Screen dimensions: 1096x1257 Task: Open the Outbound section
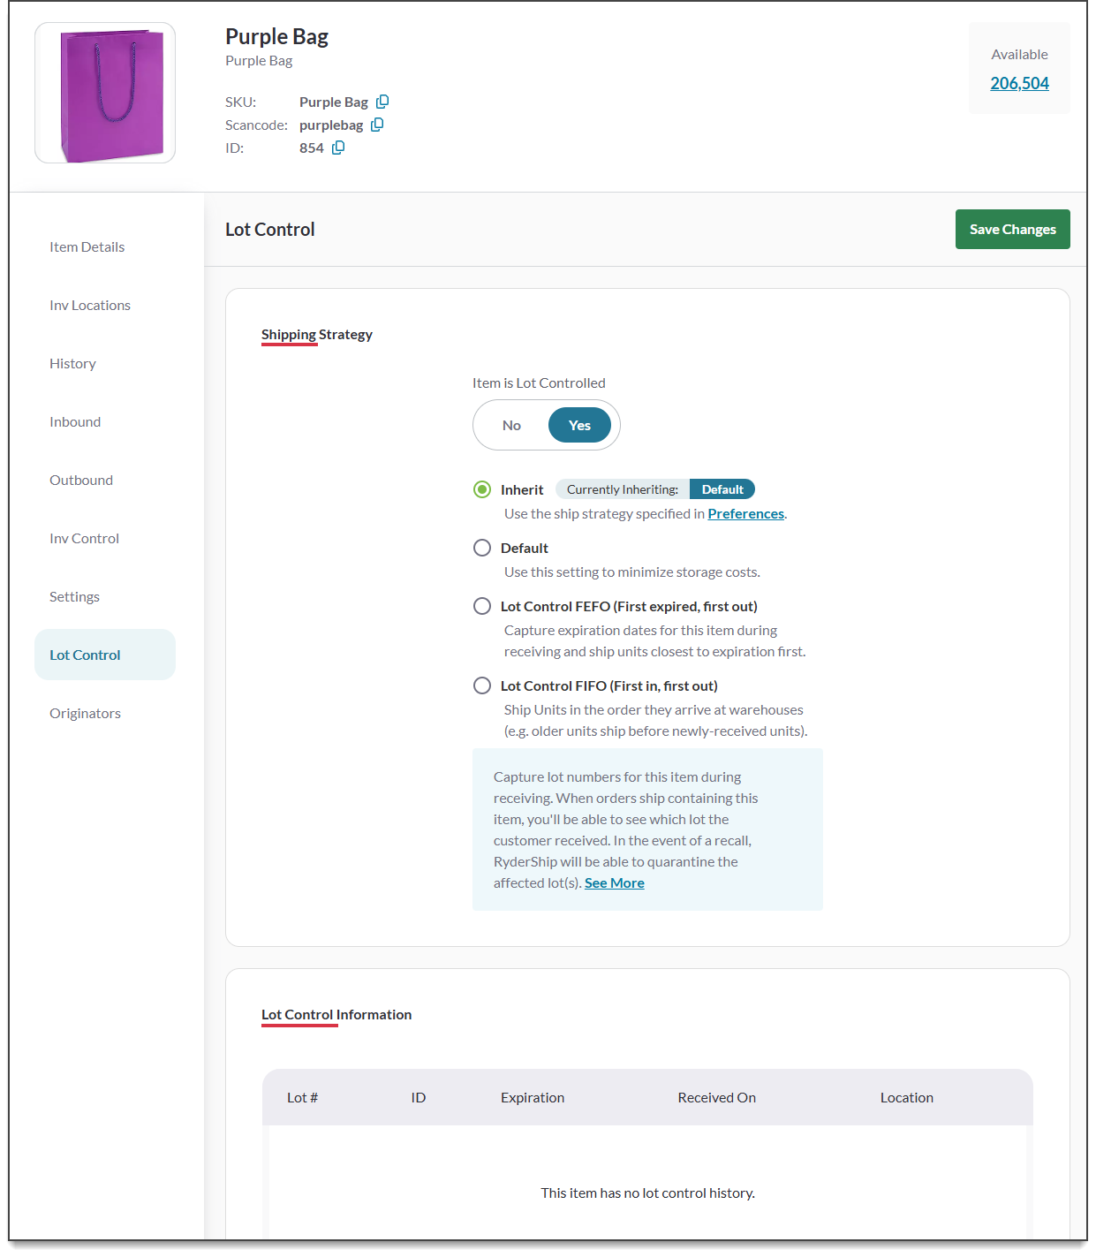[x=81, y=480]
